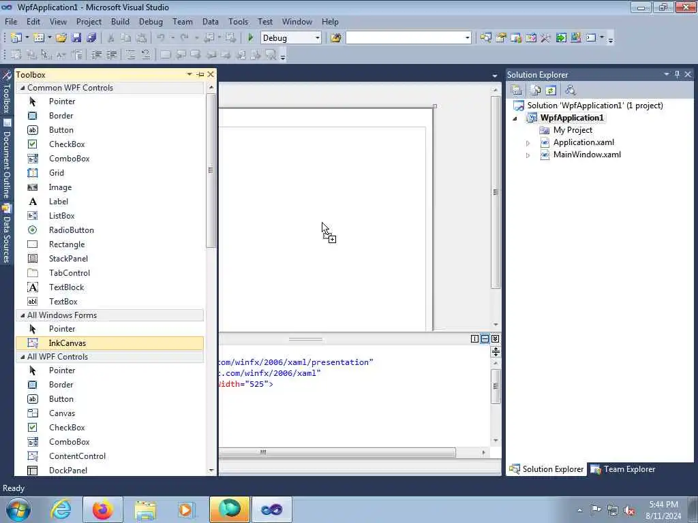Select My Project in Solution Explorer
Viewport: 698px width, 523px height.
(x=573, y=130)
